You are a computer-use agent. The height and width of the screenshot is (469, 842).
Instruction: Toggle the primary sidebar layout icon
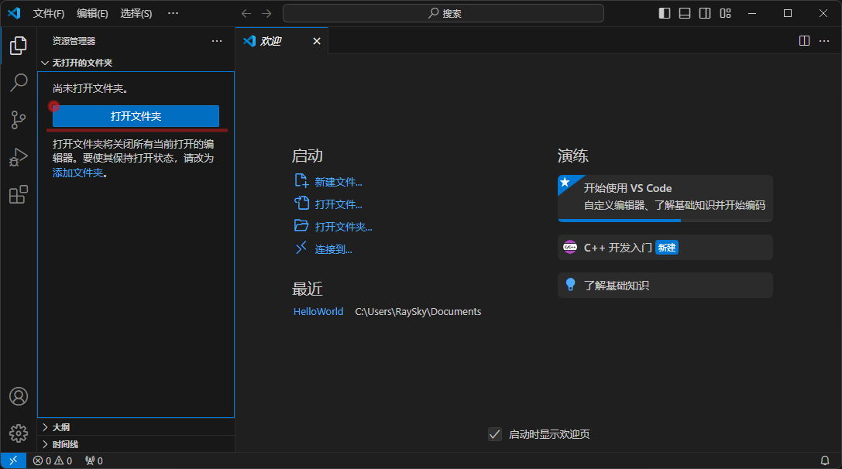pyautogui.click(x=665, y=13)
